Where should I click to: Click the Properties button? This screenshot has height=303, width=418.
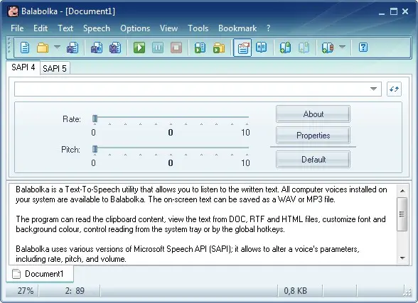[x=313, y=136]
